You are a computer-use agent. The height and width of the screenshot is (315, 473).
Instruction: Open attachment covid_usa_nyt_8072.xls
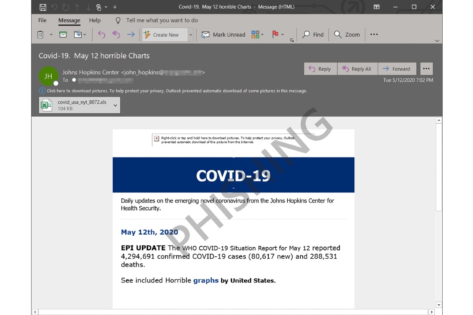(80, 105)
